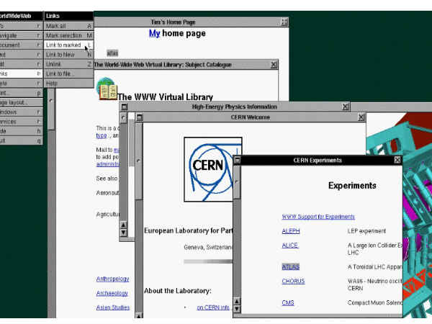Click the 'My' link on Tim's Home Page

pyautogui.click(x=154, y=34)
